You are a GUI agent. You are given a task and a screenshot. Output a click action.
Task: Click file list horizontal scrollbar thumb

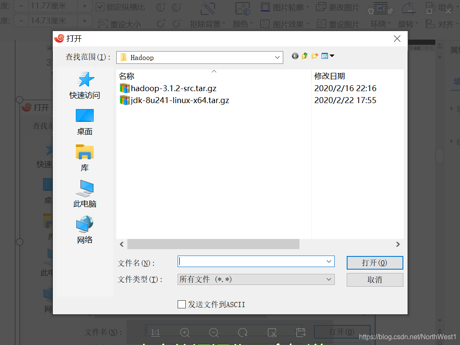213,244
